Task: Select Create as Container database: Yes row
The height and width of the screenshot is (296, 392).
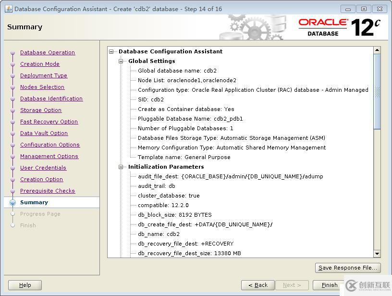Action: pyautogui.click(x=186, y=109)
